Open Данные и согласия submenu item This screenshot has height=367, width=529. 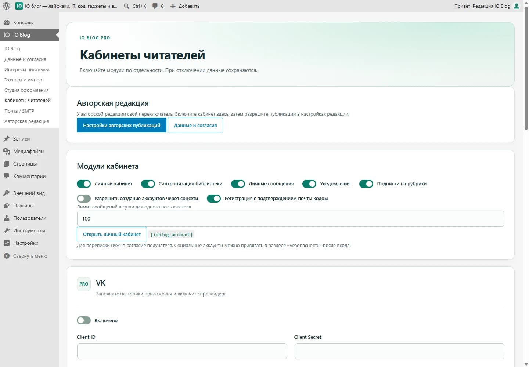[25, 59]
